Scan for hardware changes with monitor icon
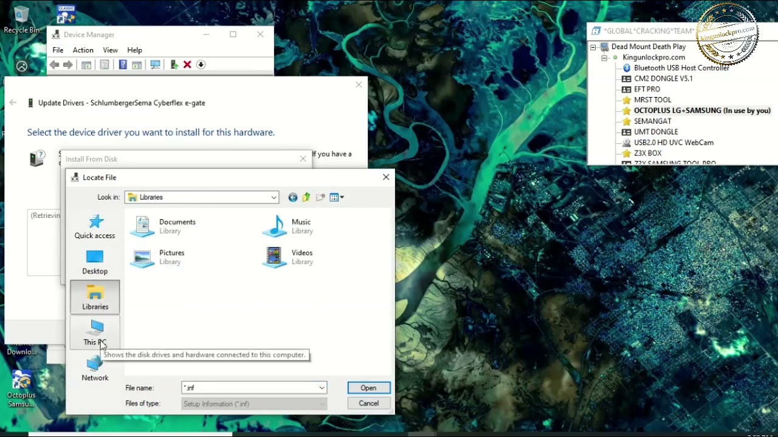Viewport: 778px width, 437px height. (x=155, y=65)
